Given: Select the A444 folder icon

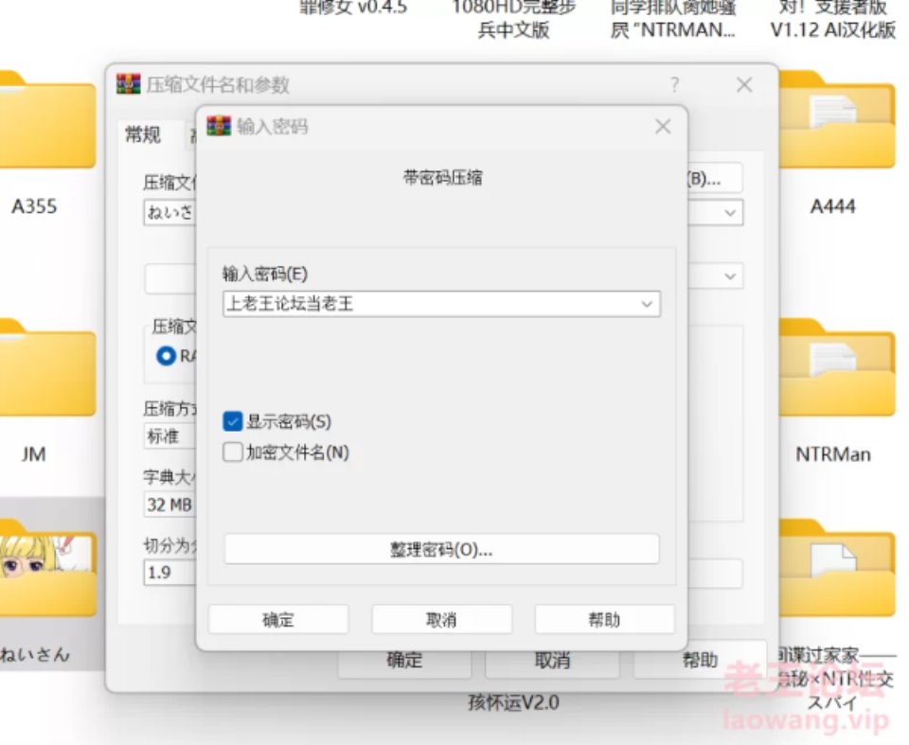Looking at the screenshot, I should (x=836, y=120).
